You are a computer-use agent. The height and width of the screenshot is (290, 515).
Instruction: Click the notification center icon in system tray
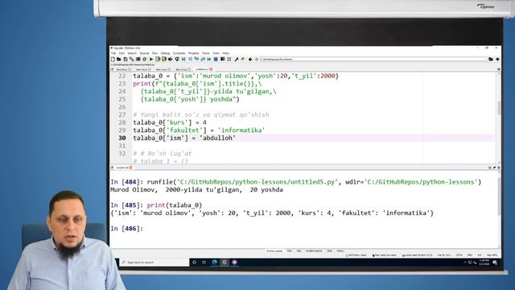[x=495, y=263]
